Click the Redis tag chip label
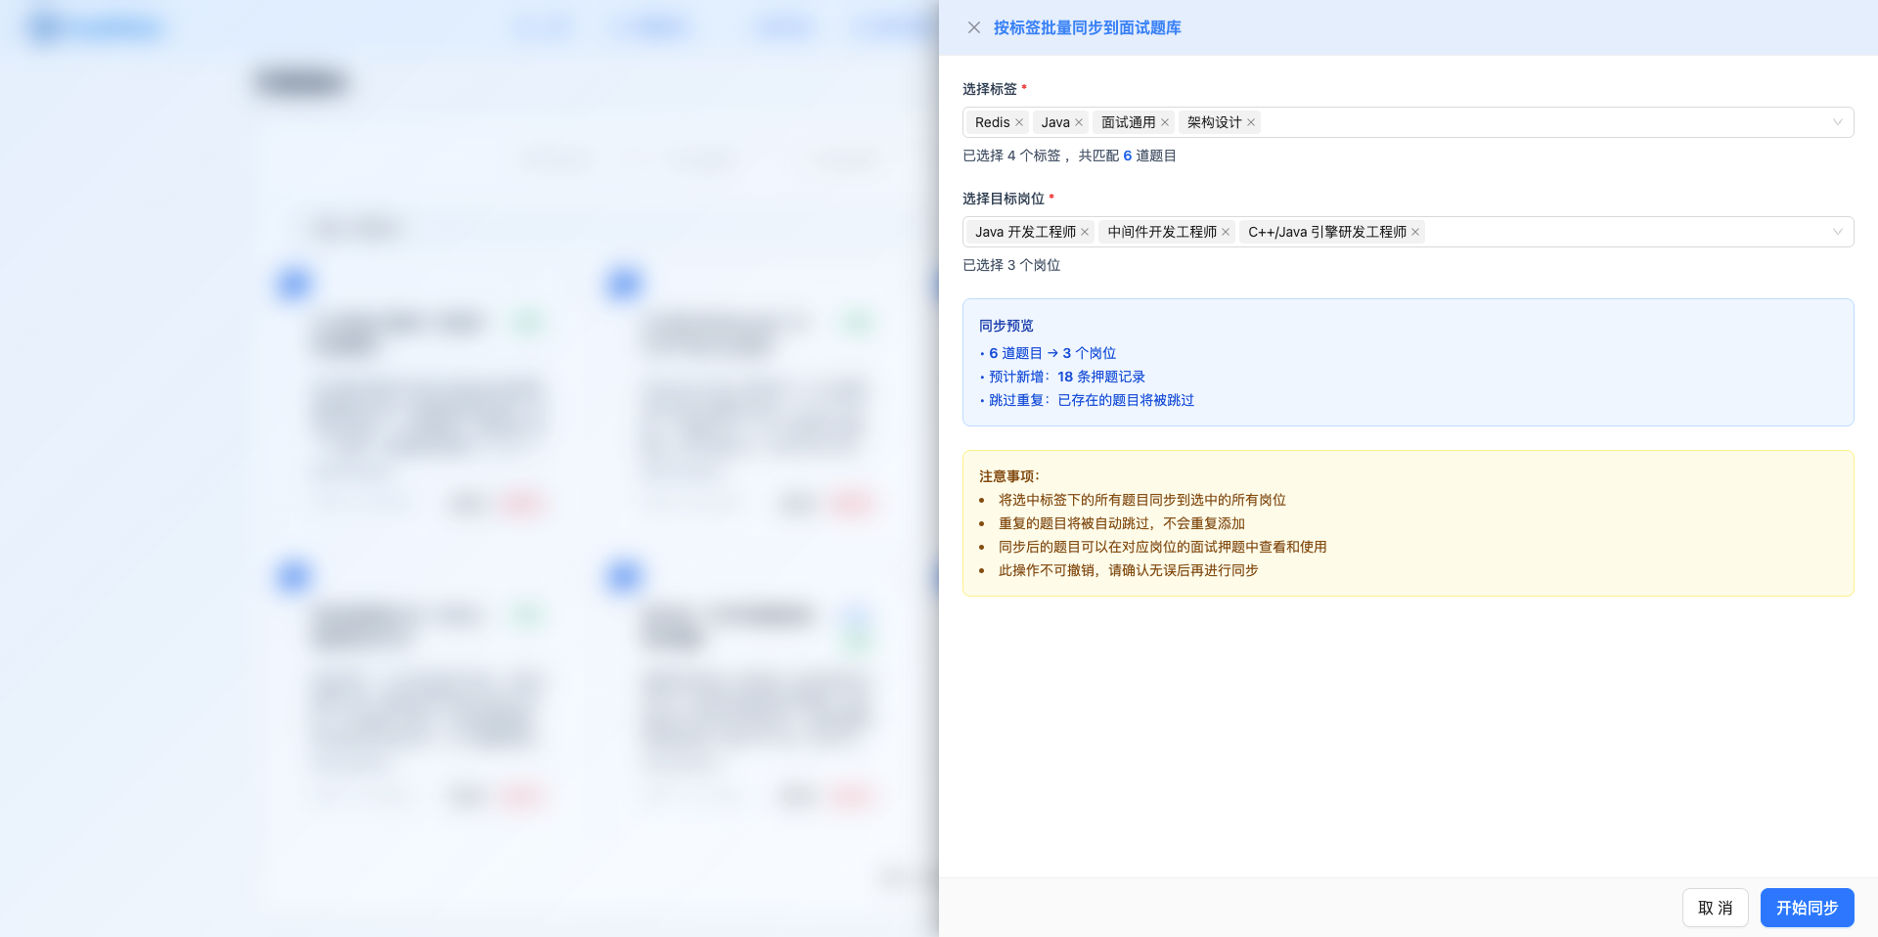 (x=992, y=122)
